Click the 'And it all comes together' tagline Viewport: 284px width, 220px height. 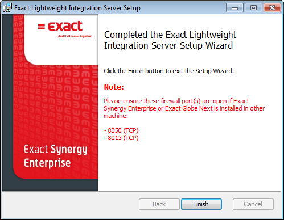[75, 36]
